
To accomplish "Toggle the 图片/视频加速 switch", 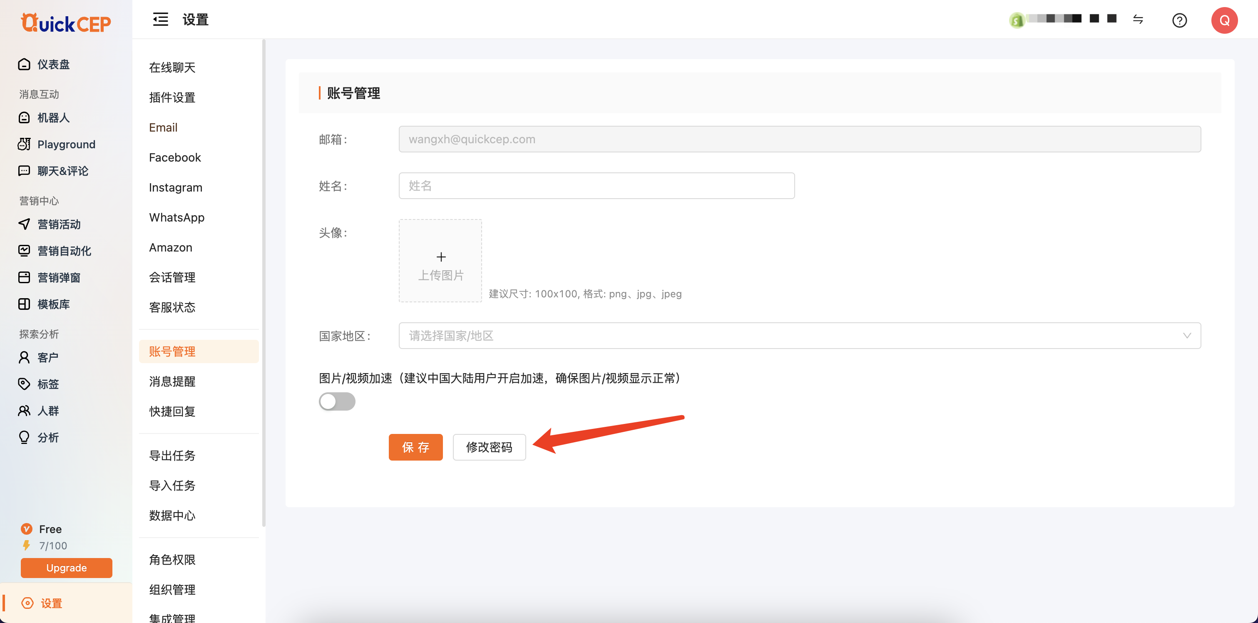I will tap(337, 401).
